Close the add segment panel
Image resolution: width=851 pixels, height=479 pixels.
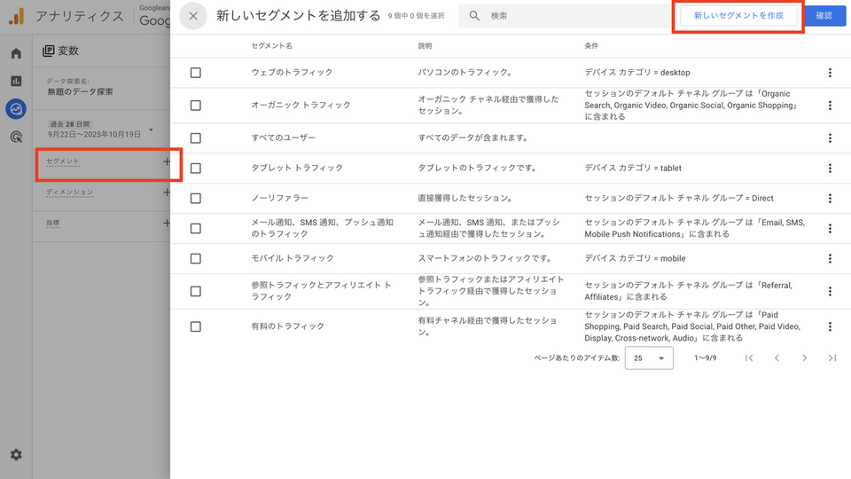193,16
